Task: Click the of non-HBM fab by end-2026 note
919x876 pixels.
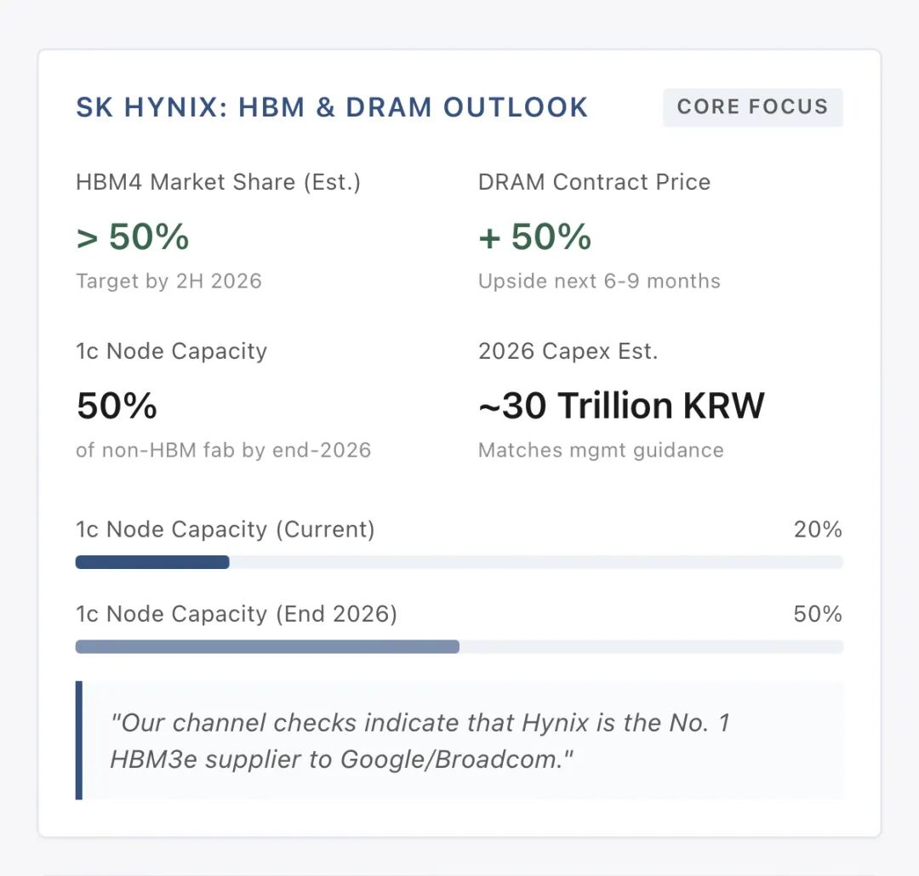Action: 223,450
